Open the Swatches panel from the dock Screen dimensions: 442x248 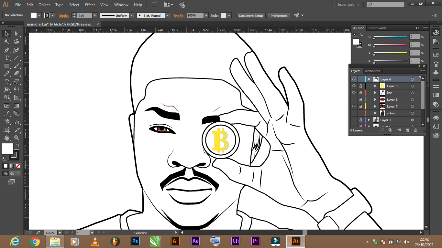(x=436, y=55)
